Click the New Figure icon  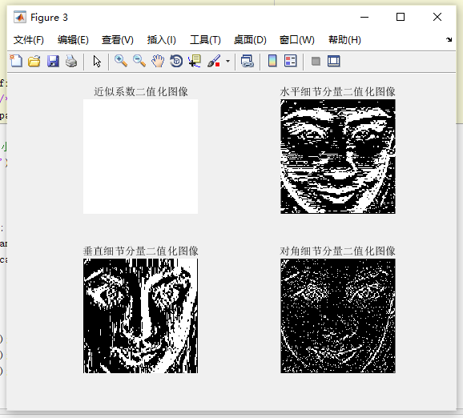coord(16,61)
